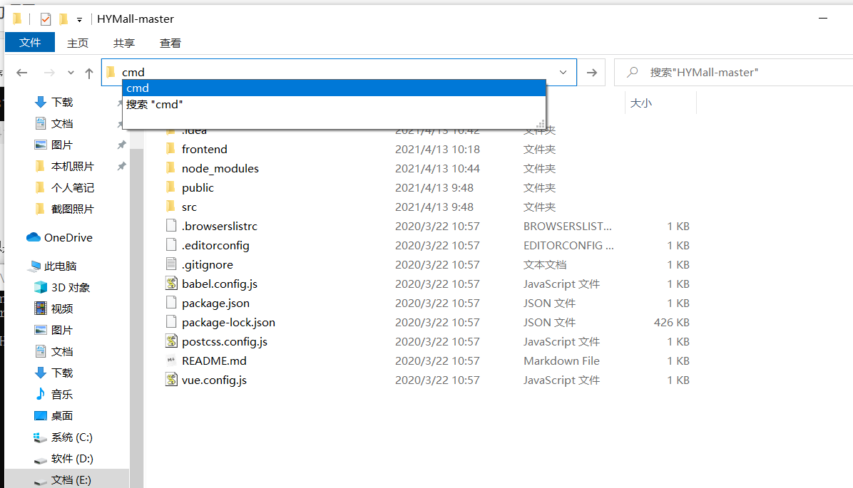Go up one folder level
This screenshot has height=488, width=853.
point(89,73)
